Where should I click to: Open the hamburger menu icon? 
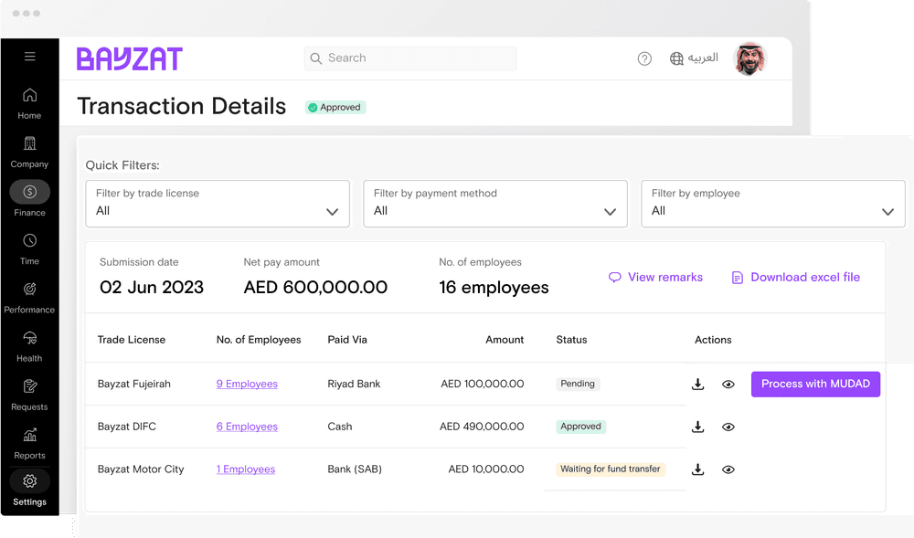point(30,57)
